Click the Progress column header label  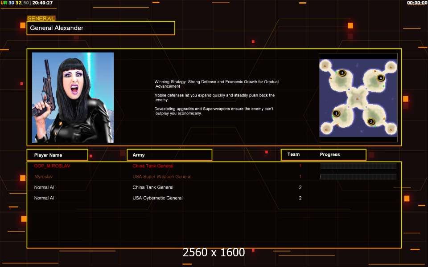click(x=330, y=154)
